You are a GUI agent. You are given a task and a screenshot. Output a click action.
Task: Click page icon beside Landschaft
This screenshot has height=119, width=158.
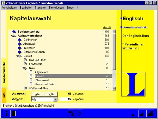click(x=25, y=64)
